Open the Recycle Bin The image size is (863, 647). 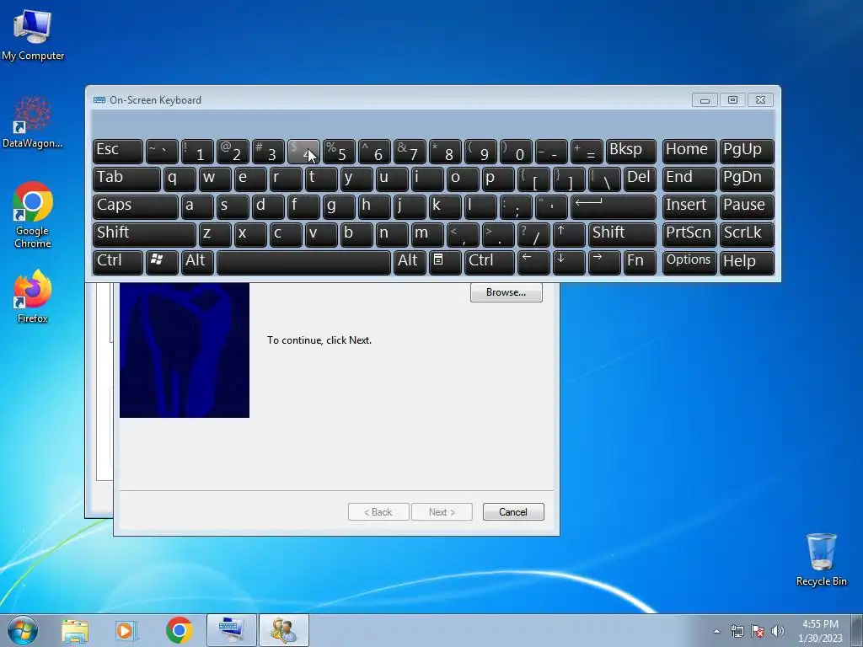coord(821,559)
